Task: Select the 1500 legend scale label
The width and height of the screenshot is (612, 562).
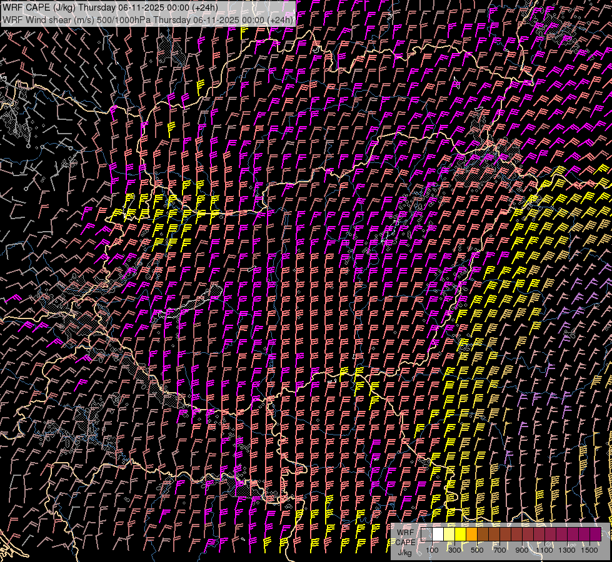Action: (589, 550)
